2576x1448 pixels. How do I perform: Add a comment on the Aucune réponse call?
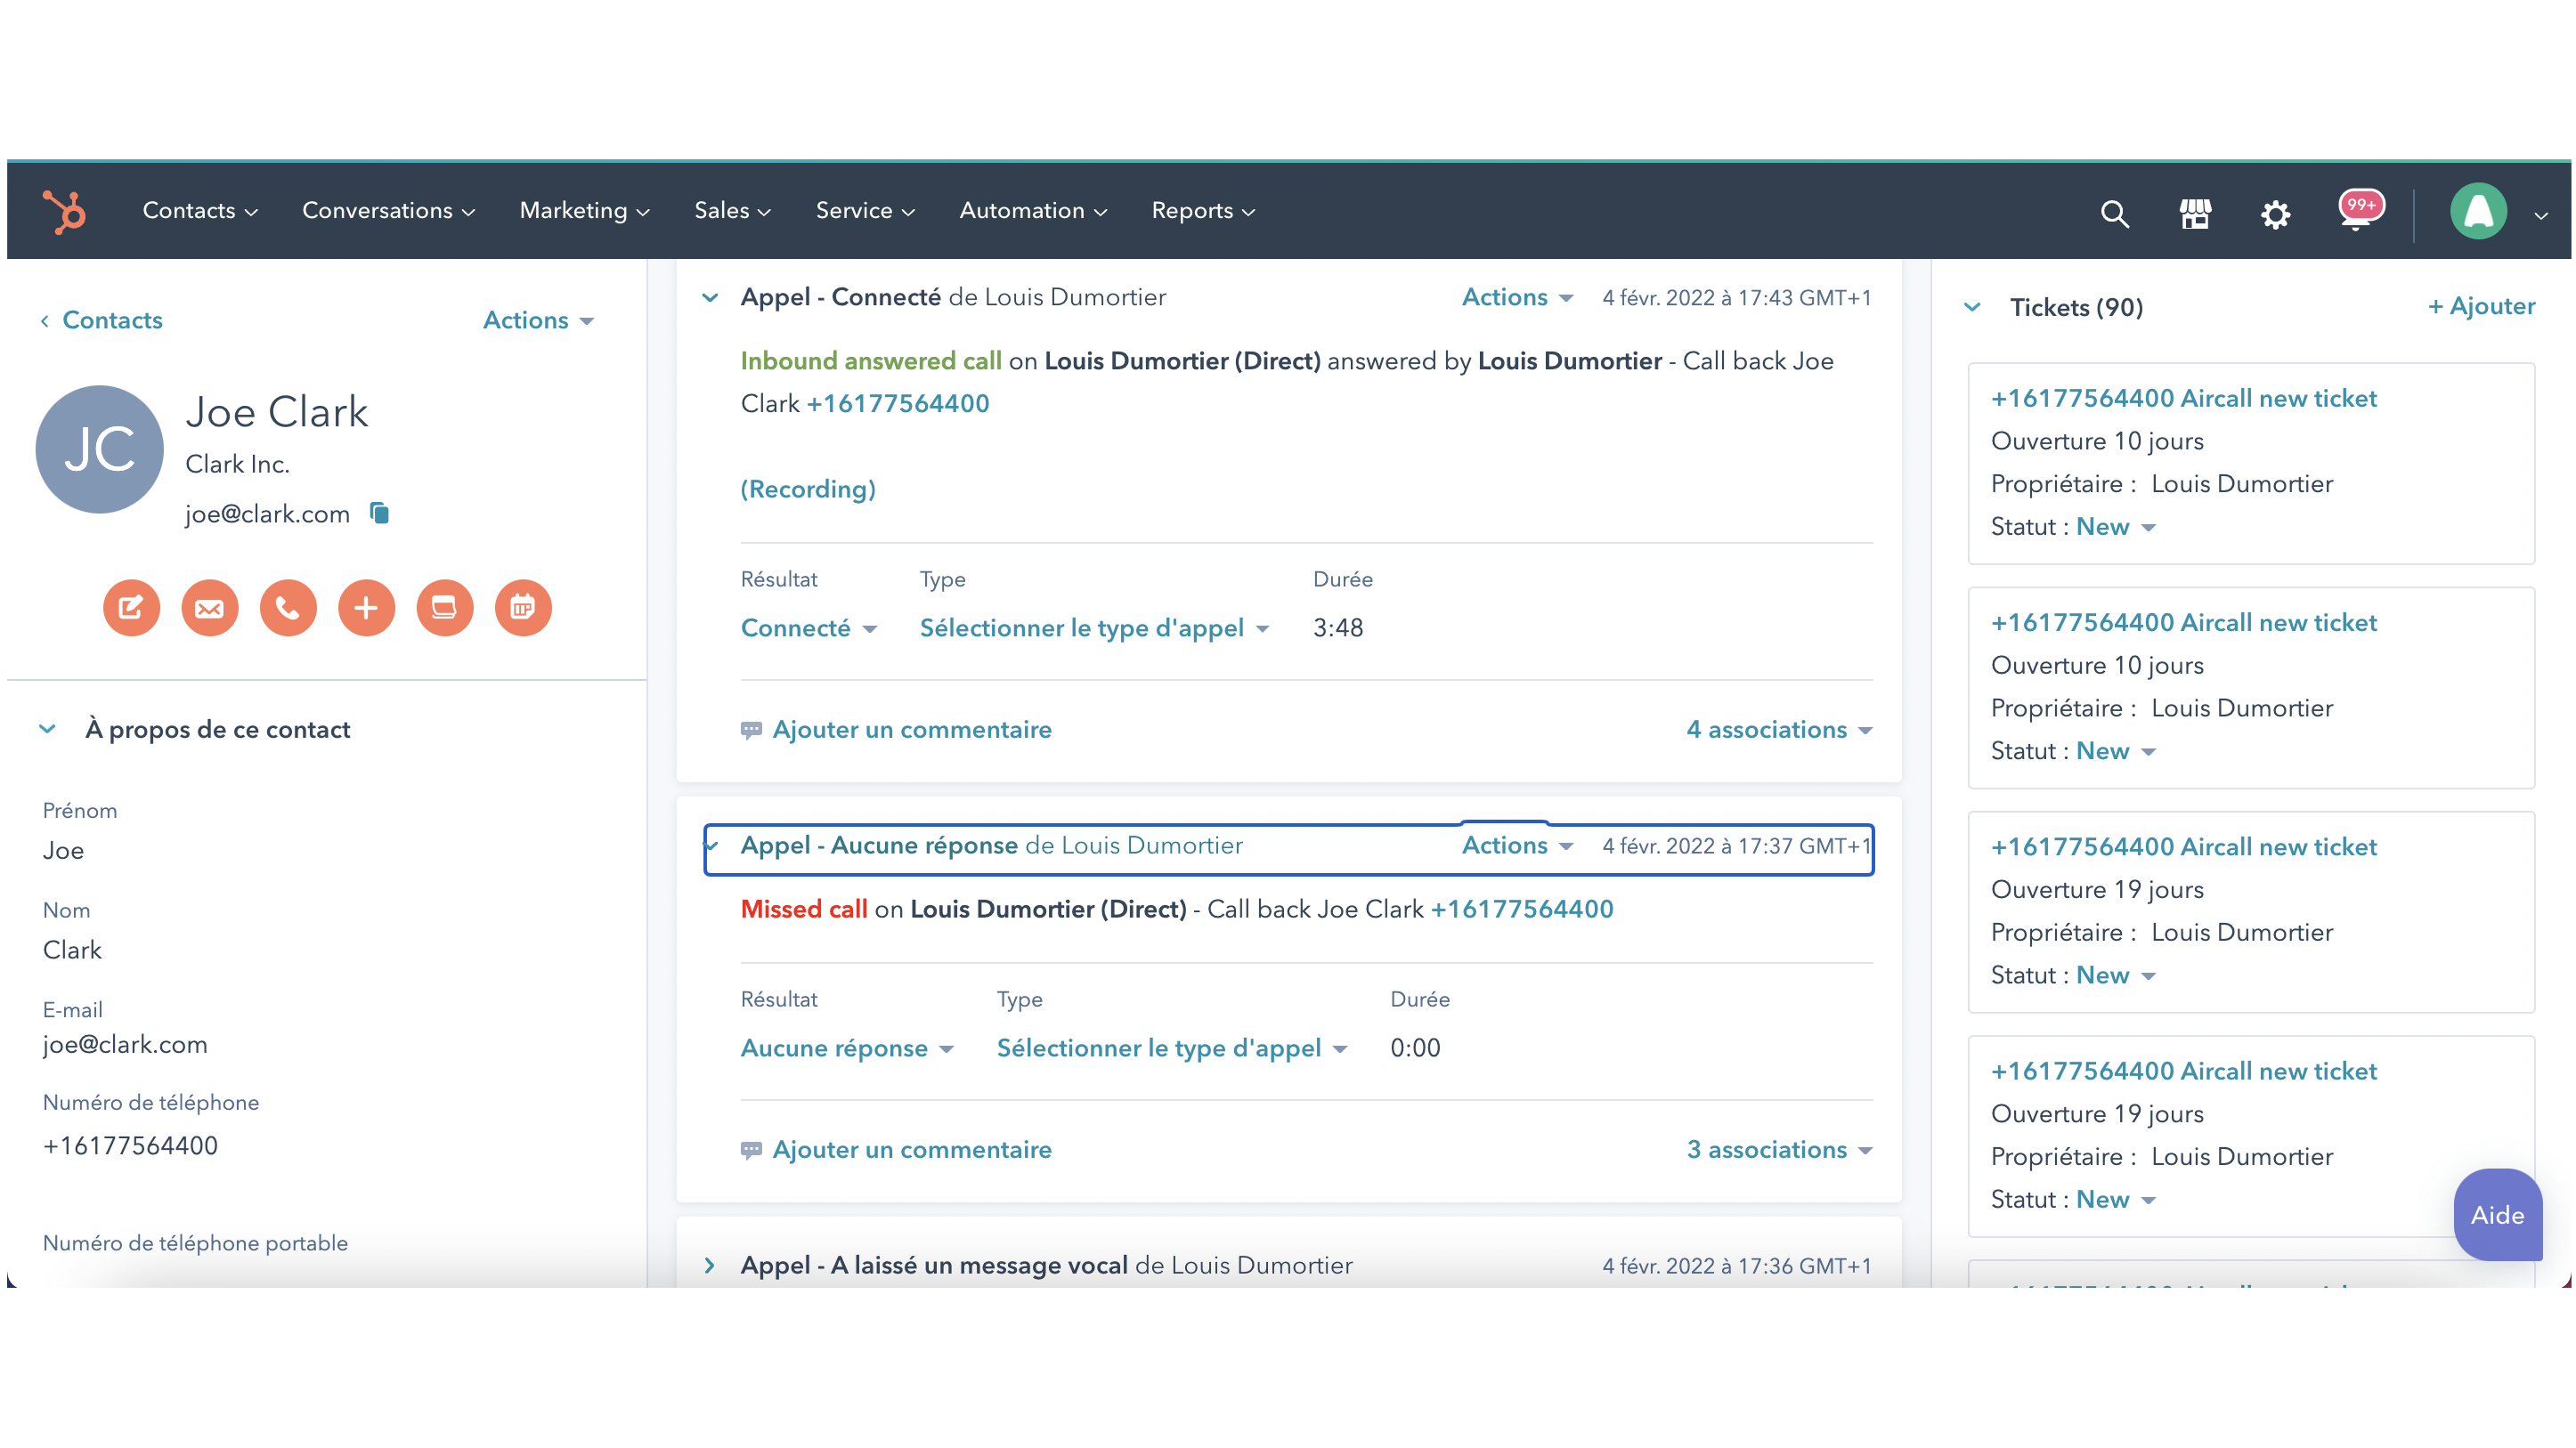(x=912, y=1150)
